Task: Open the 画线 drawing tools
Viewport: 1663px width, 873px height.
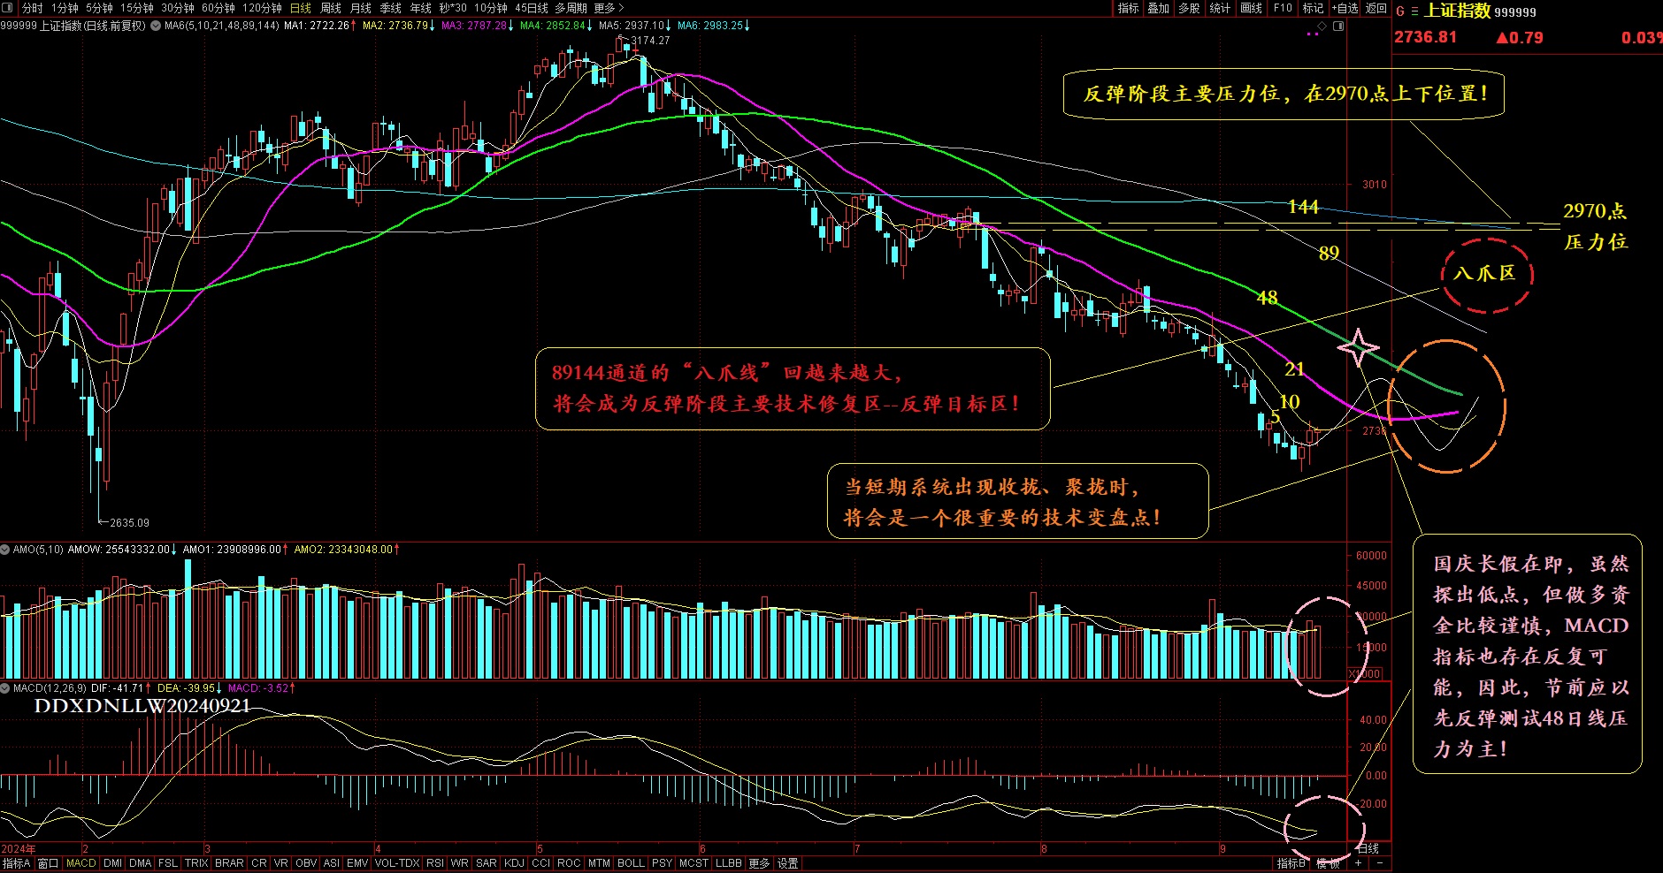Action: 1252,8
